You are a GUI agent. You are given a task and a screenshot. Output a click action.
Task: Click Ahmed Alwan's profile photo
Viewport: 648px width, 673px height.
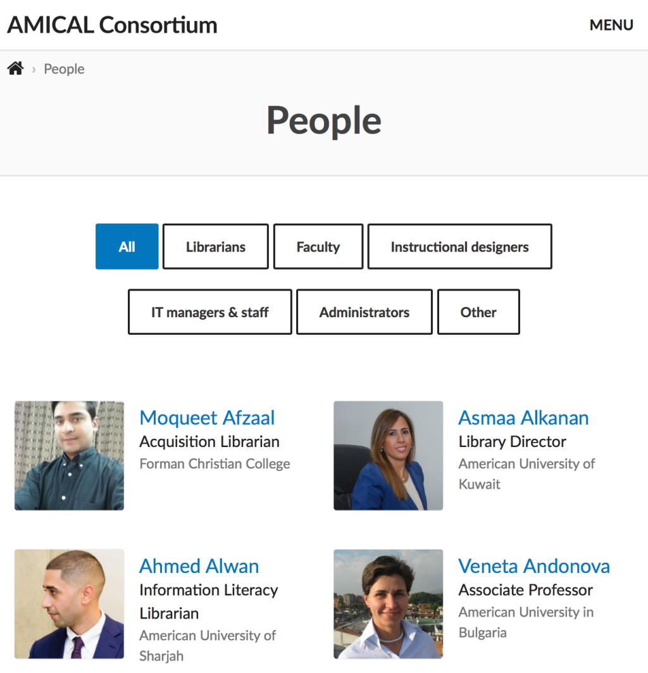point(69,604)
